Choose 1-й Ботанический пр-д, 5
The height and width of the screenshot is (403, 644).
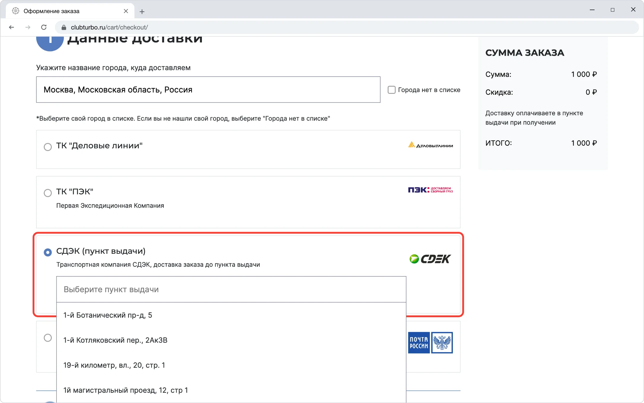231,315
